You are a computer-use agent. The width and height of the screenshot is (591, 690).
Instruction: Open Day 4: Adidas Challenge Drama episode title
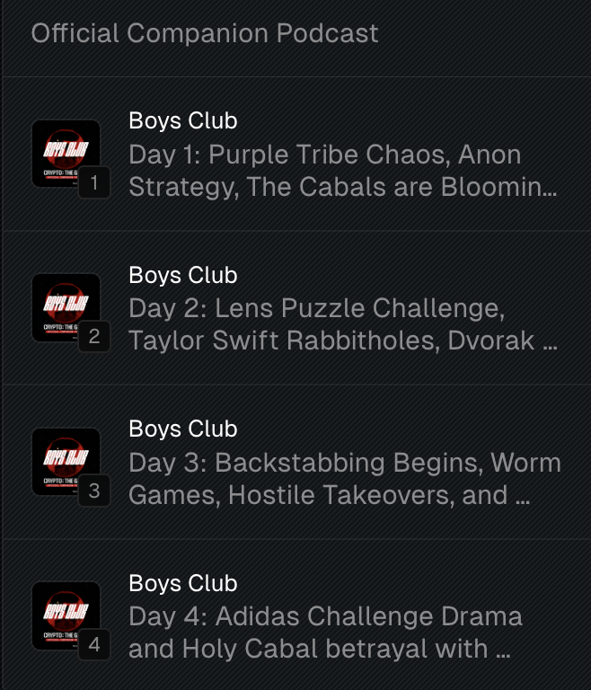325,616
